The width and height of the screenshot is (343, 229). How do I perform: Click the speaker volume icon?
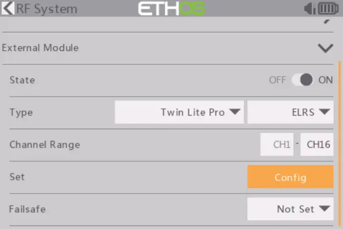click(309, 9)
